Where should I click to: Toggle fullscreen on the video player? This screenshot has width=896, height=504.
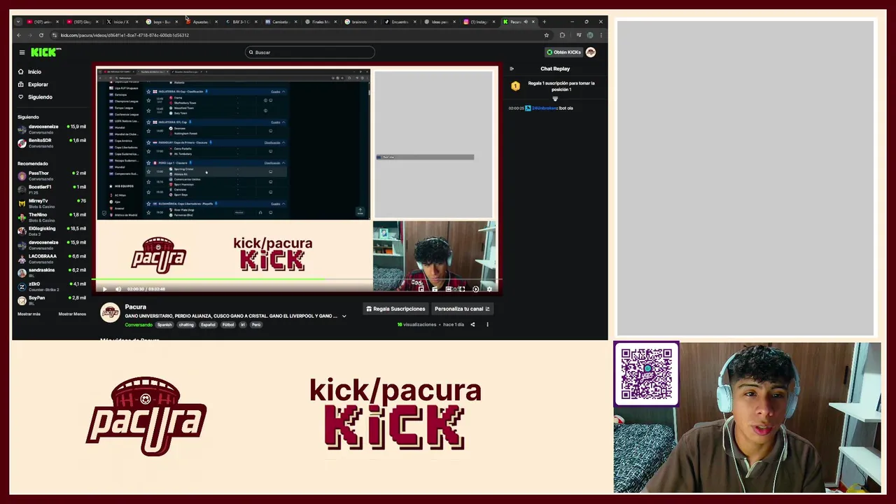click(462, 288)
